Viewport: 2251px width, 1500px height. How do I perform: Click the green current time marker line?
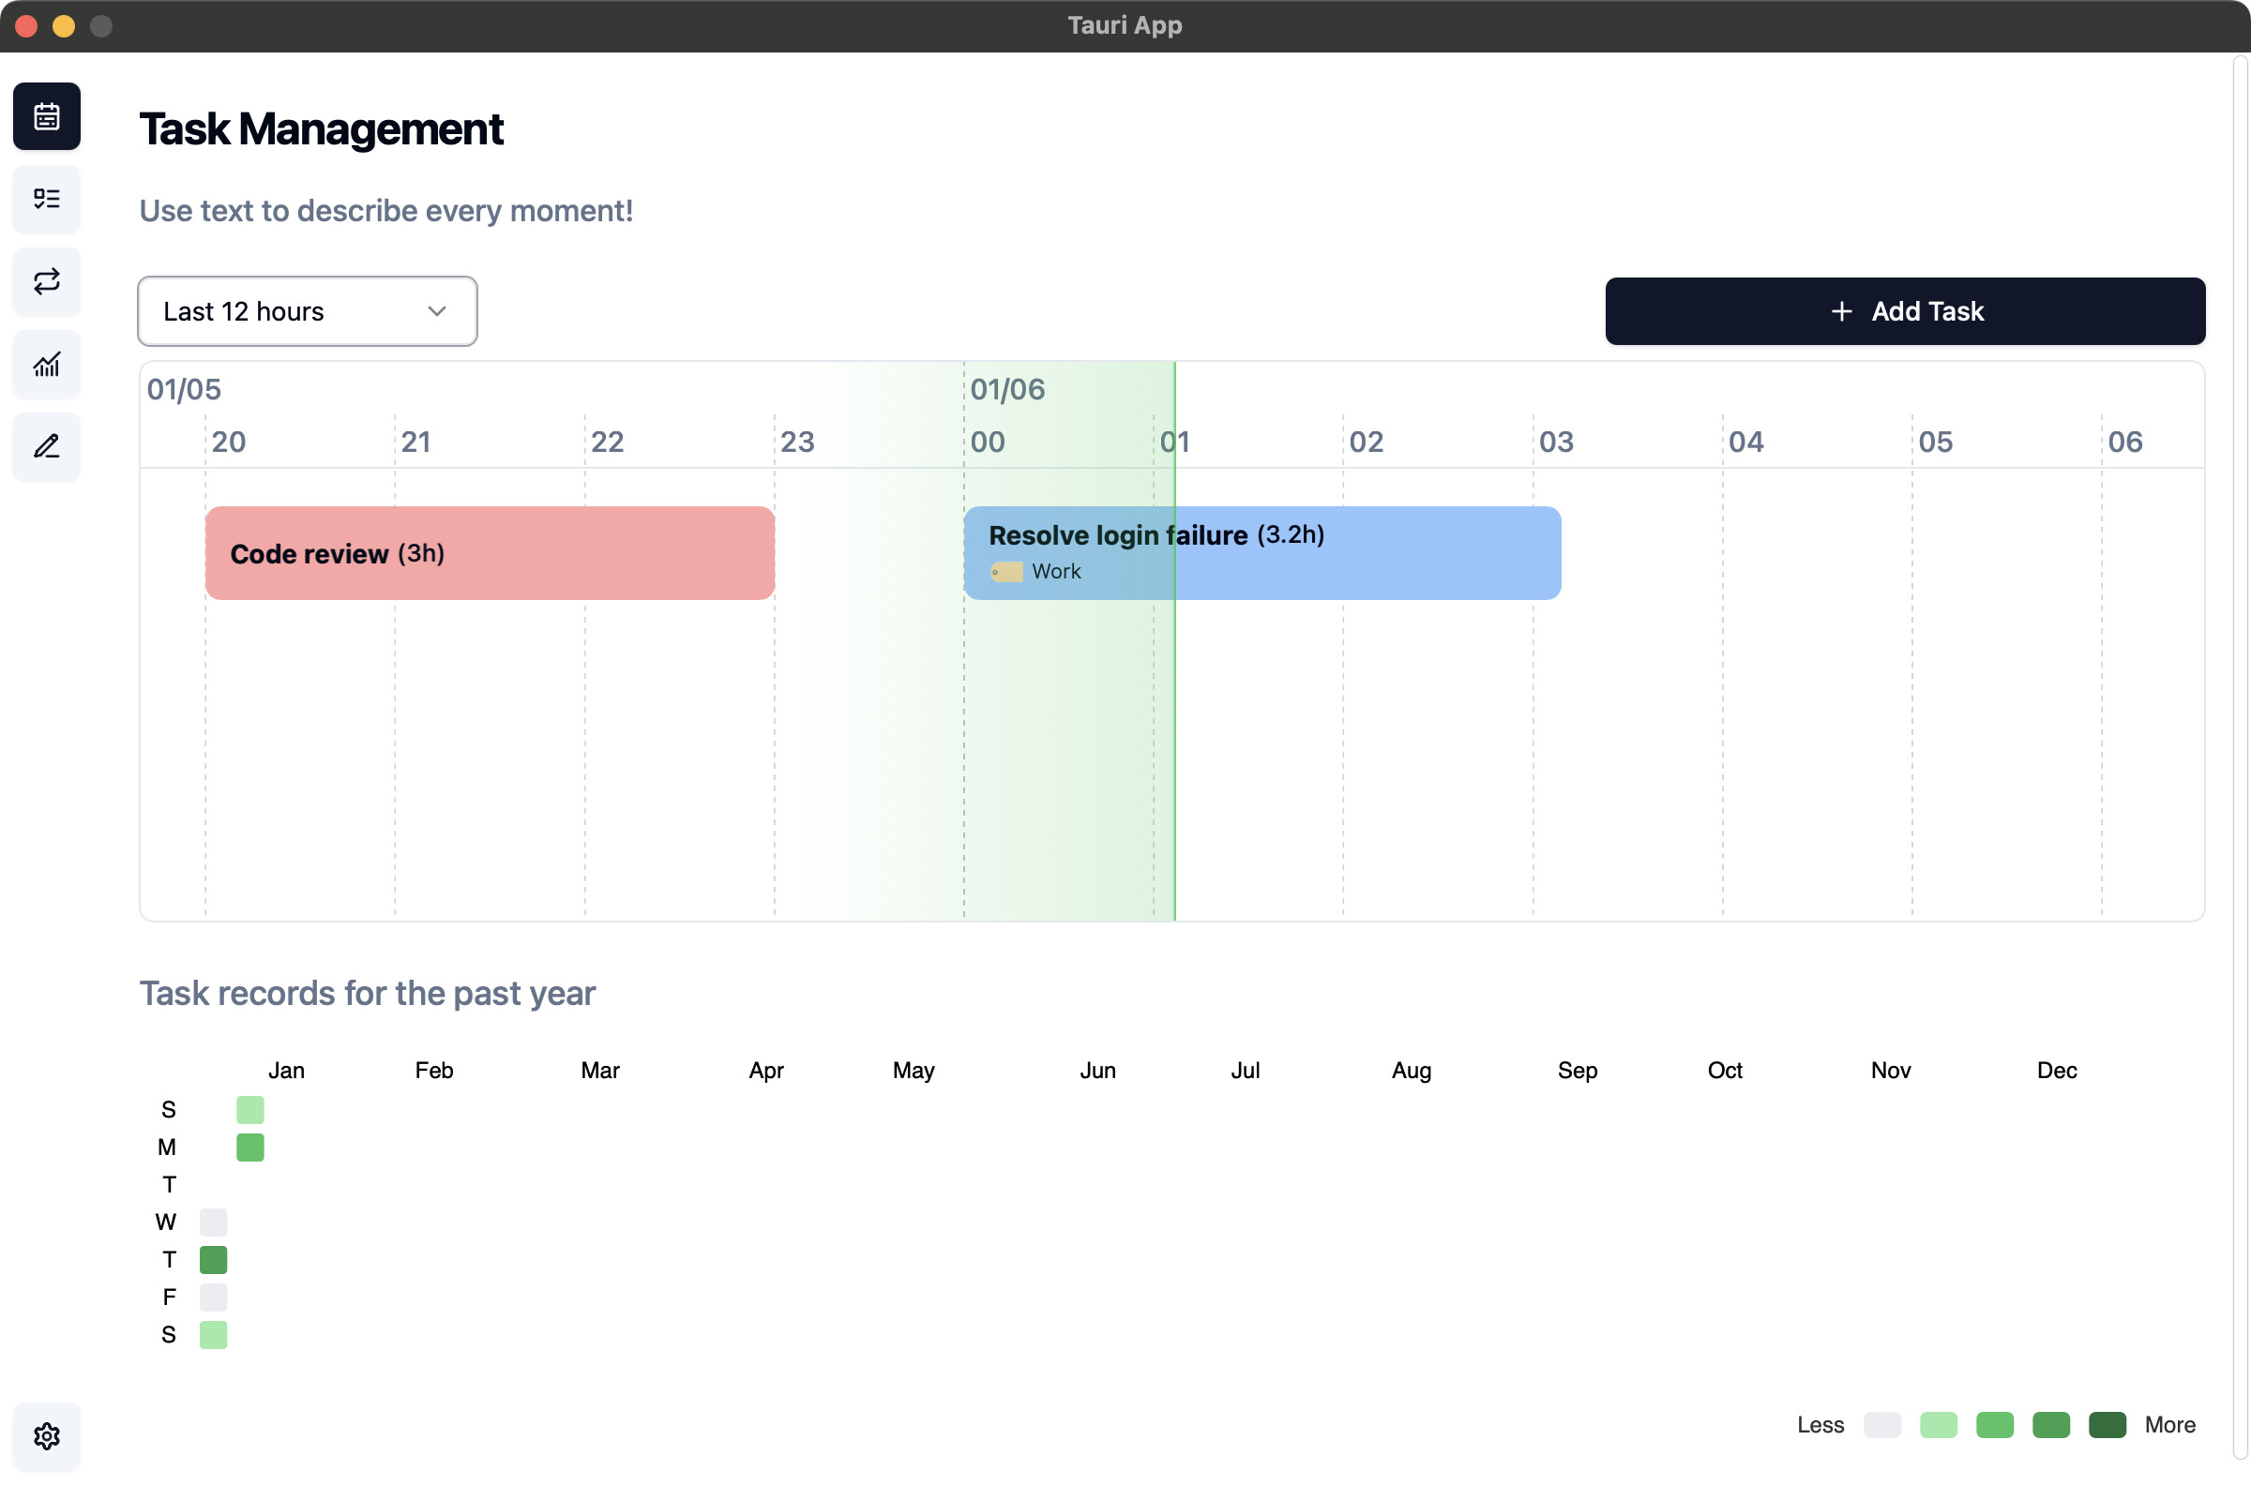click(x=1174, y=641)
